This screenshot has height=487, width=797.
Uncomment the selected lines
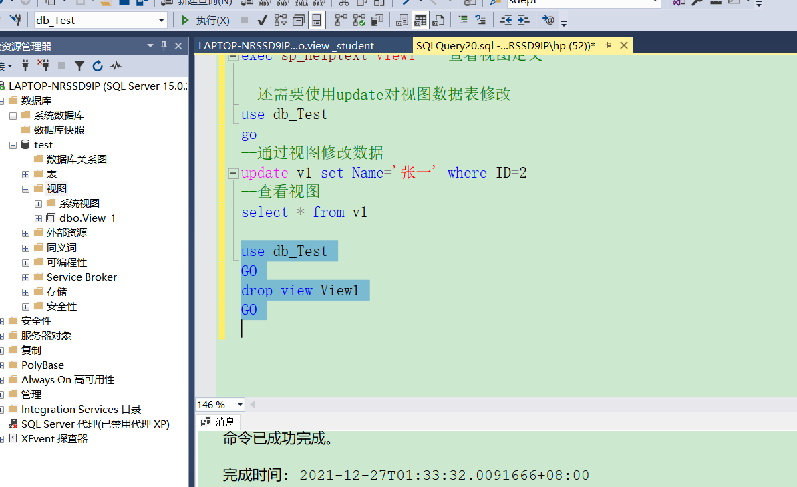click(480, 20)
